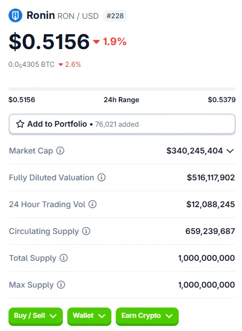Click the #228 rank badge
This screenshot has width=242, height=331.
(115, 16)
